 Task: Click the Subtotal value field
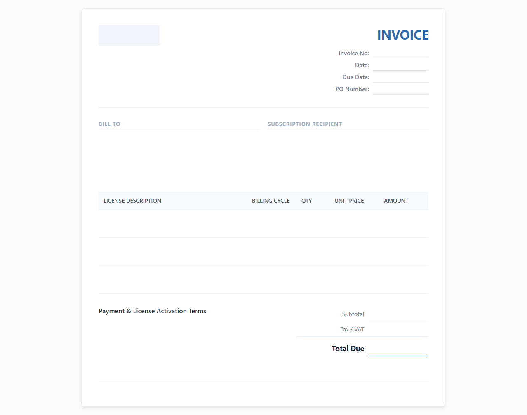[x=399, y=314]
